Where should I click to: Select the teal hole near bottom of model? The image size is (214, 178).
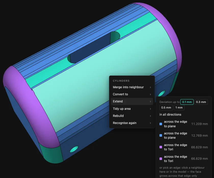point(74,149)
